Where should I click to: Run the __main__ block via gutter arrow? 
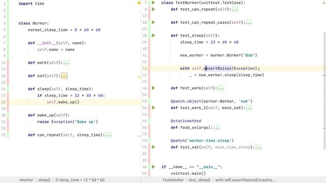(x=153, y=167)
